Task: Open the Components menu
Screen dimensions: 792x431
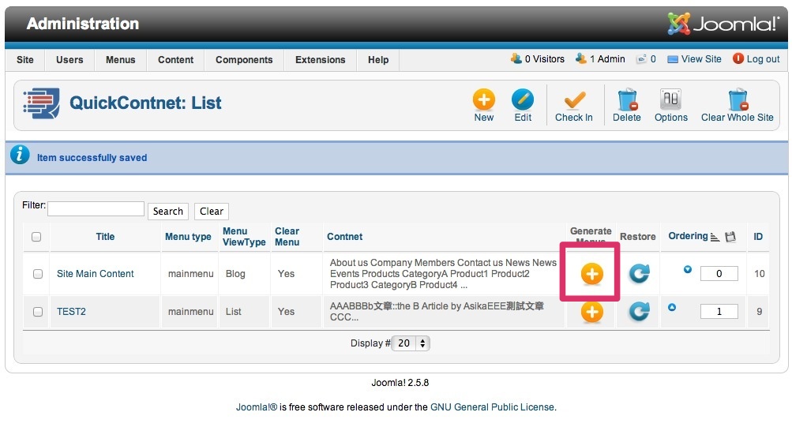Action: pyautogui.click(x=244, y=59)
